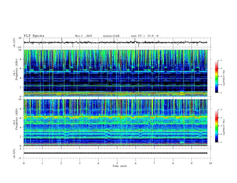Image resolution: width=237 pixels, height=183 pixels.
Task: Click the time axis tick label '5'
Action: pos(117,163)
